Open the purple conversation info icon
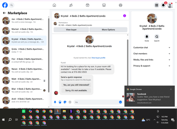 [x=125, y=16]
